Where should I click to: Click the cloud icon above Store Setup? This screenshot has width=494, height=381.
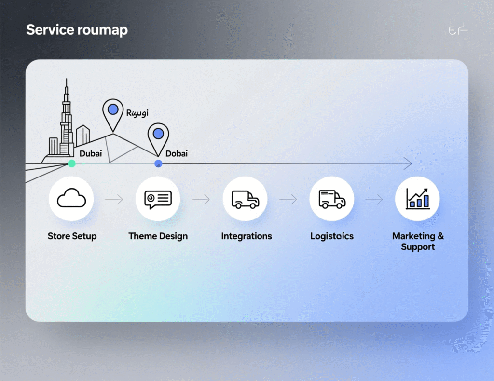(x=71, y=199)
